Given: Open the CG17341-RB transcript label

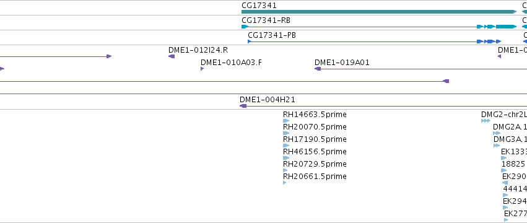Looking at the screenshot, I should (x=266, y=20).
